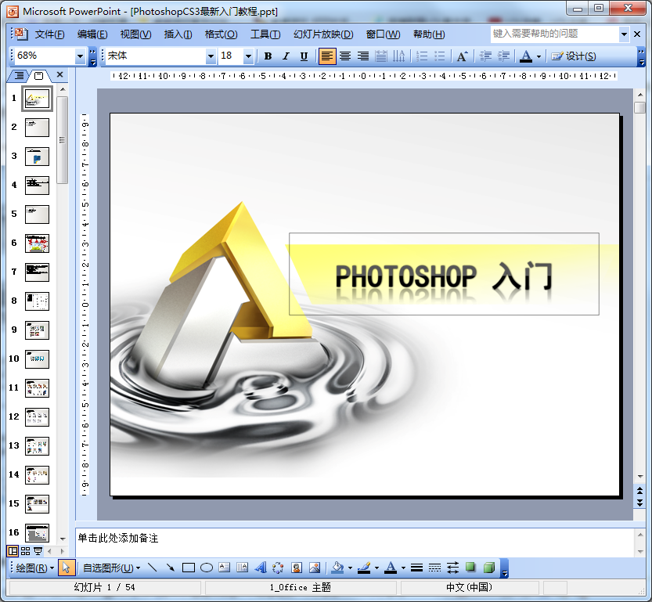Toggle underline formatting
This screenshot has height=602, width=652.
pos(304,56)
